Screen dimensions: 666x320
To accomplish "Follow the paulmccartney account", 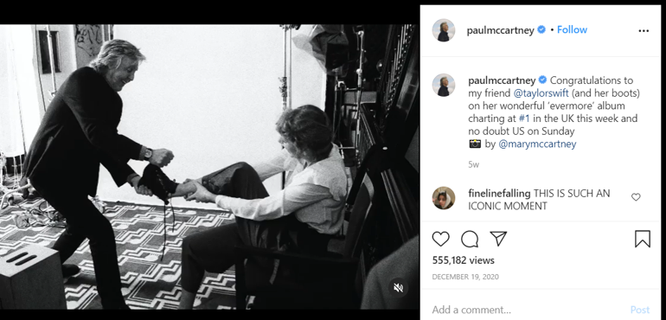I will [x=572, y=29].
